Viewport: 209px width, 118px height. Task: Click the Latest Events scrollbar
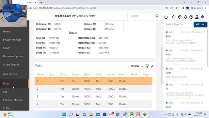coord(208,48)
